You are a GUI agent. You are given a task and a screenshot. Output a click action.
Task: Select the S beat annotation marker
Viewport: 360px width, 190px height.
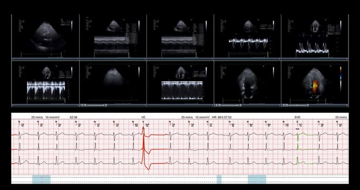coord(298,122)
